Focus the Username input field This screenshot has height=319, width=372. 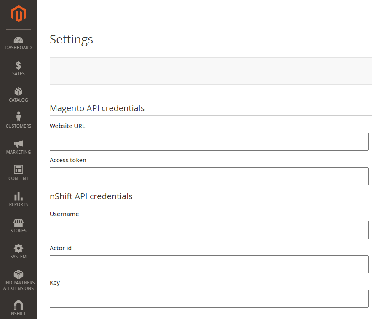point(209,230)
